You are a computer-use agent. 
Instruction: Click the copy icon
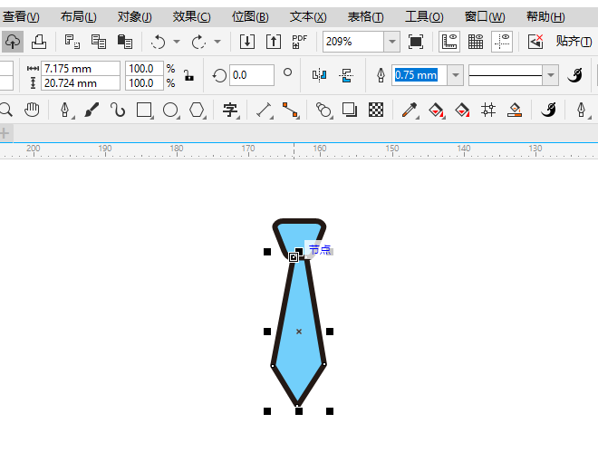tap(99, 42)
